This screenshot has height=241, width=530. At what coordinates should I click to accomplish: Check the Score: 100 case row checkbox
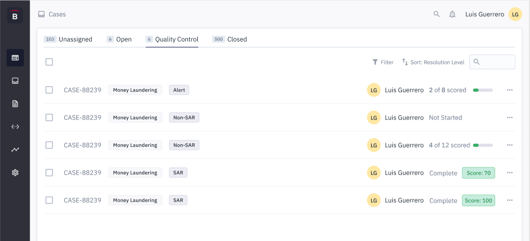(49, 200)
